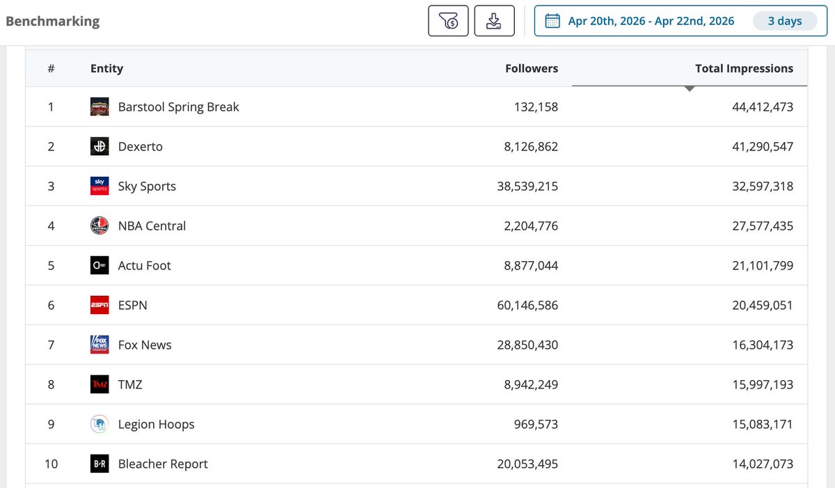Select follower count 969,573

coord(534,424)
